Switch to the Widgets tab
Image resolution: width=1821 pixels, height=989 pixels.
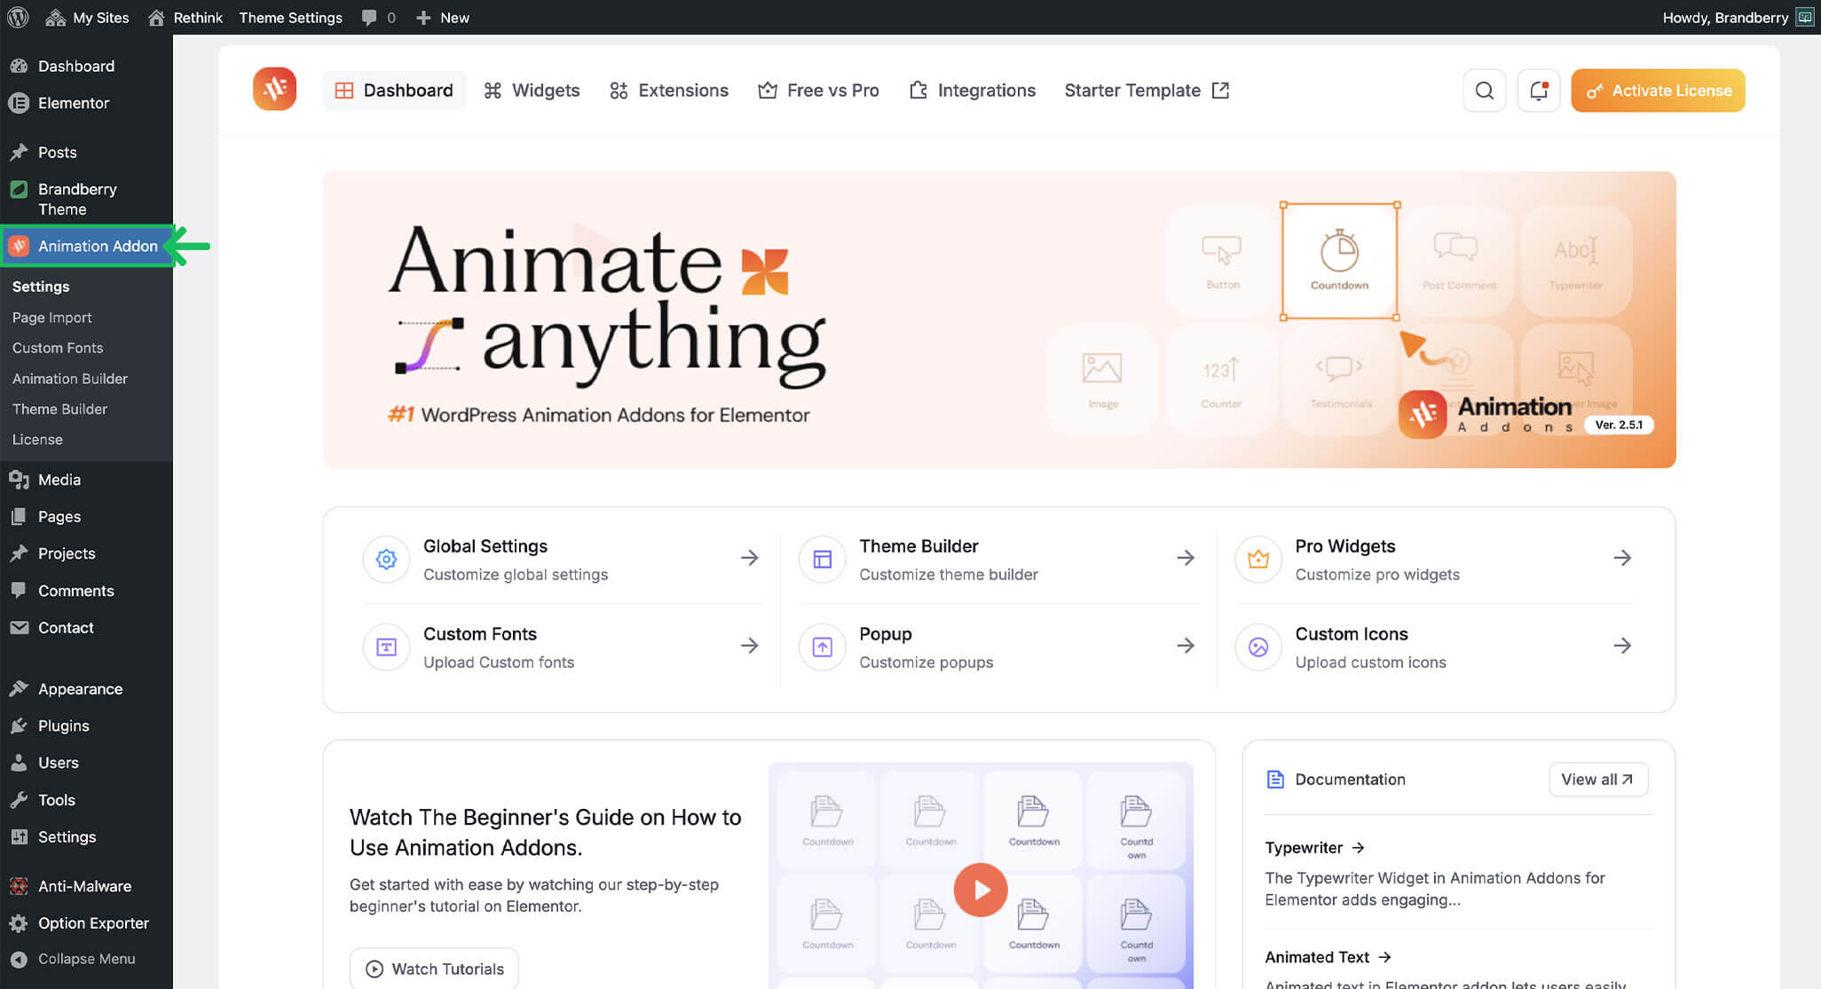coord(532,90)
